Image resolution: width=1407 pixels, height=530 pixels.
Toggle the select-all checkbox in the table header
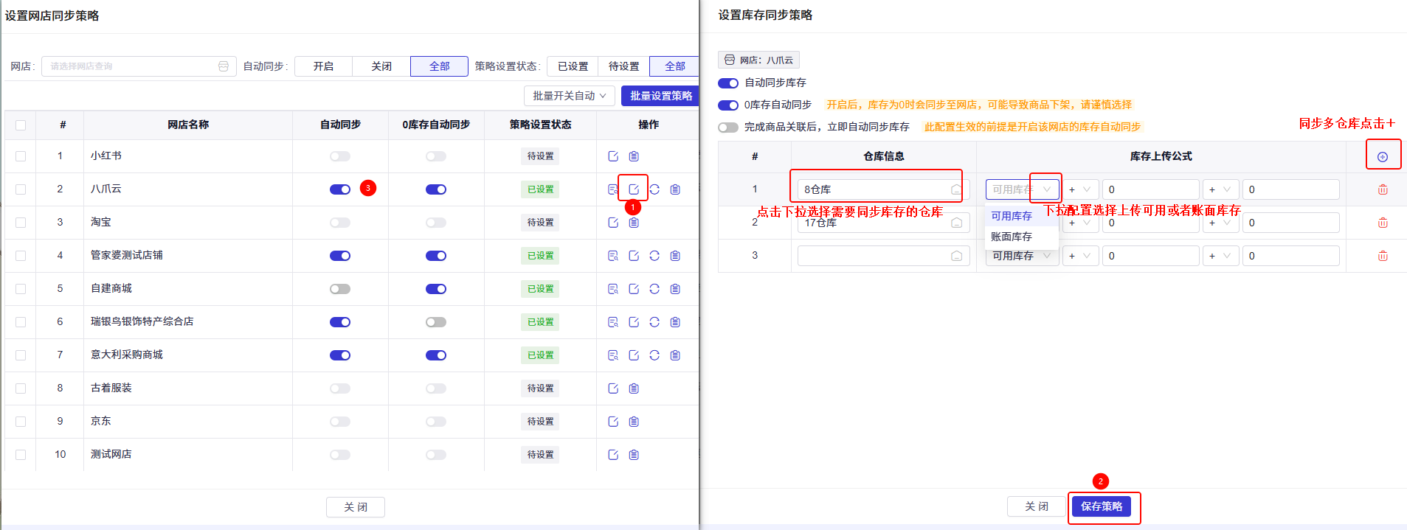point(21,125)
